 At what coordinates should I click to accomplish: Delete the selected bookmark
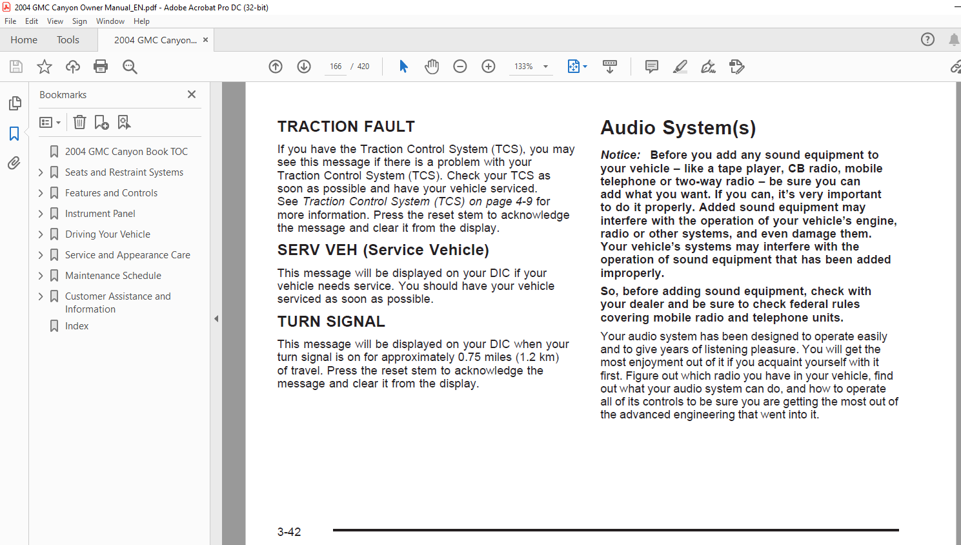pos(79,122)
